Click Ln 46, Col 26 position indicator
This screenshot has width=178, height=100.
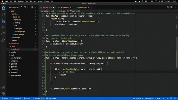[138, 99]
